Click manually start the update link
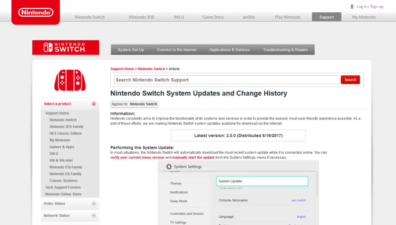 tap(193, 158)
